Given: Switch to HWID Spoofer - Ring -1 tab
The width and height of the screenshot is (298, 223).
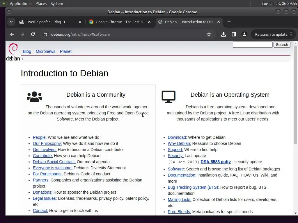Looking at the screenshot, I should coord(46,22).
